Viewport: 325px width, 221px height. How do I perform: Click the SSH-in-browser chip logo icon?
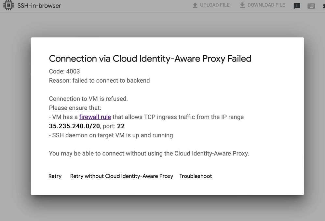tap(8, 5)
